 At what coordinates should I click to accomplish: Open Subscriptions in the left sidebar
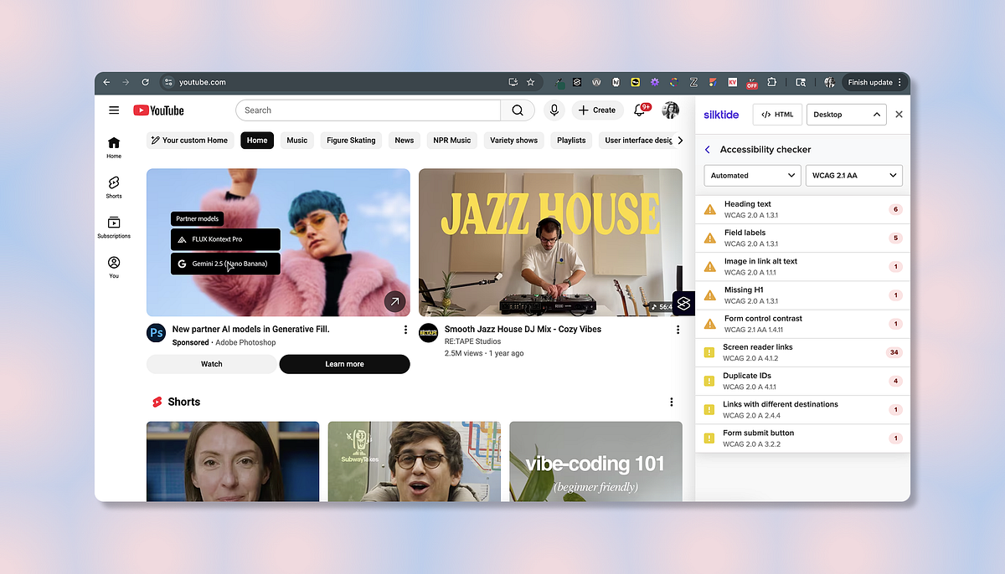coord(114,227)
